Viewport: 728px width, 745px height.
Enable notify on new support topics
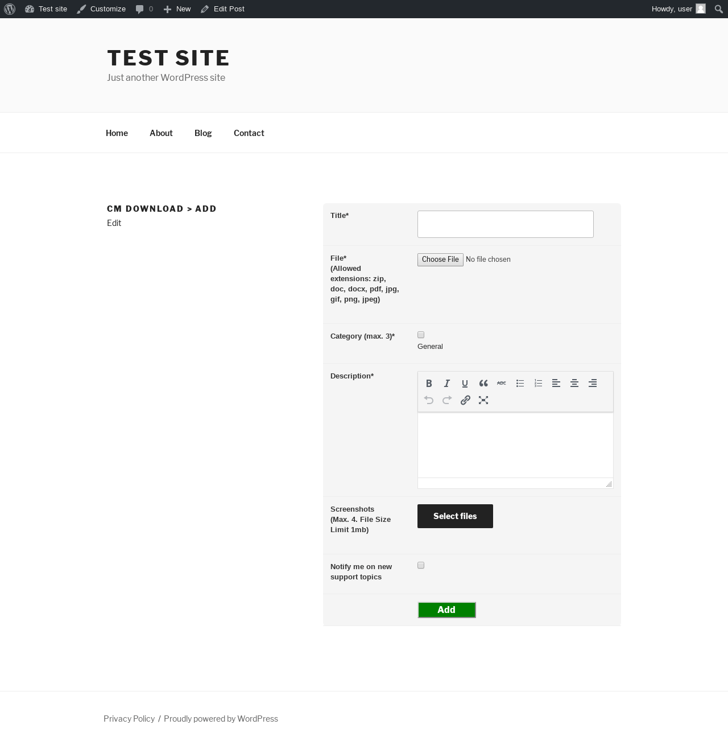(x=421, y=565)
